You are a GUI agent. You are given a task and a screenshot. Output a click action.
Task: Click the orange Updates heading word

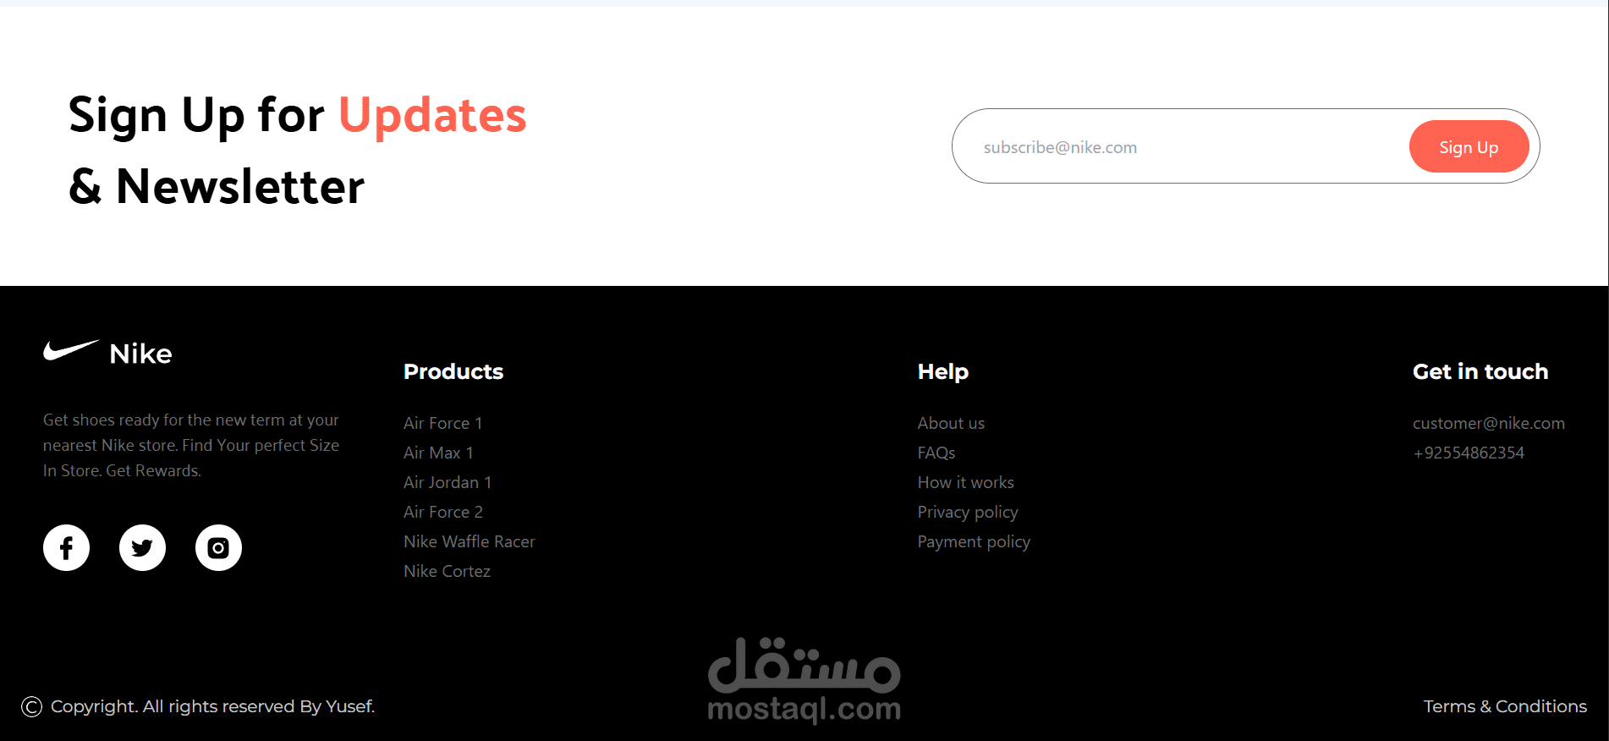click(x=432, y=115)
